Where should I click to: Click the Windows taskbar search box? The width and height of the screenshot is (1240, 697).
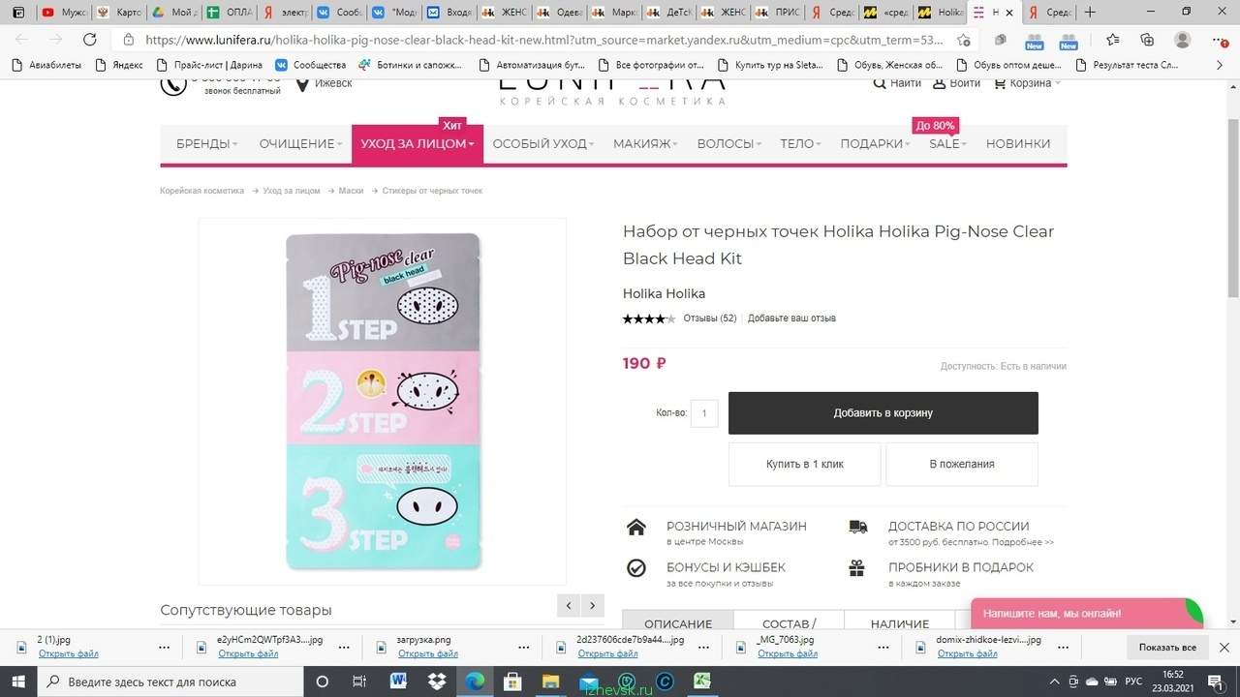click(x=169, y=682)
